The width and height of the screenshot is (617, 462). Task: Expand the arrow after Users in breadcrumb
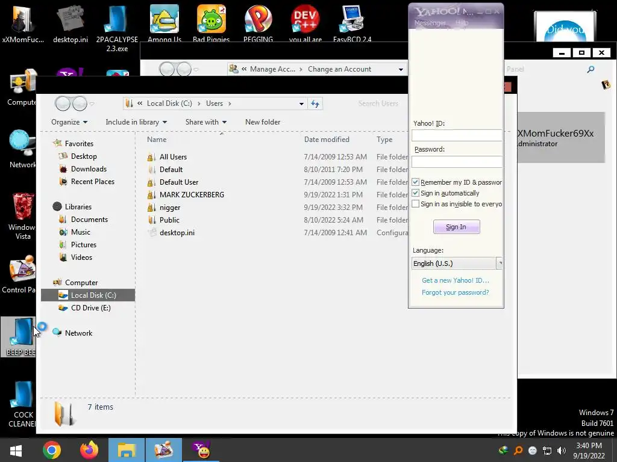coord(230,103)
